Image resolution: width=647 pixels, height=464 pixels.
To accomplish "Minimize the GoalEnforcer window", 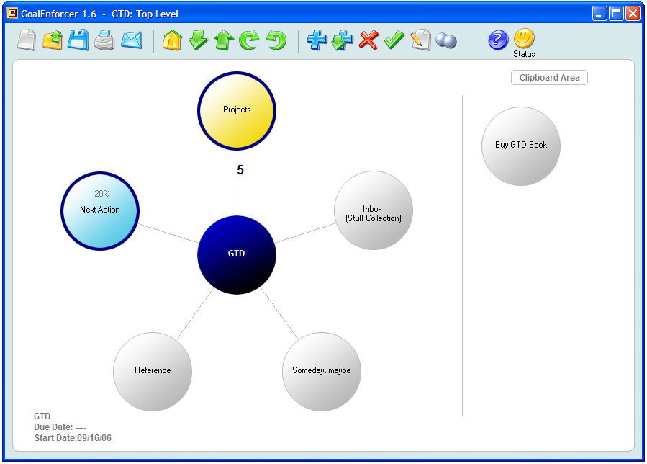I will tap(600, 13).
